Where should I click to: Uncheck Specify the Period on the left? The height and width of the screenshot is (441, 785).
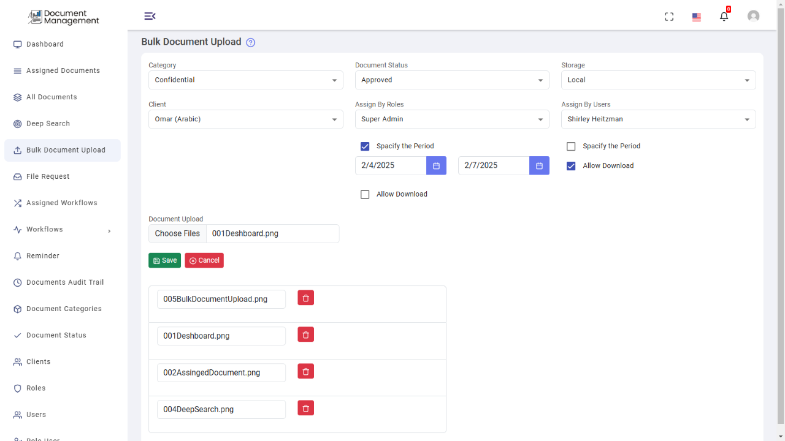pos(365,146)
